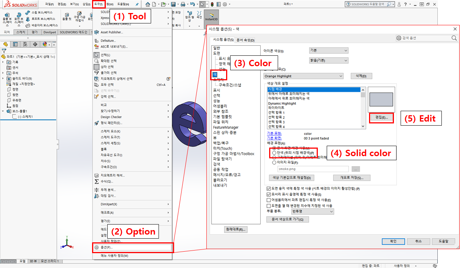
Task: Click the color scheme list scrollbar
Action: click(363, 108)
